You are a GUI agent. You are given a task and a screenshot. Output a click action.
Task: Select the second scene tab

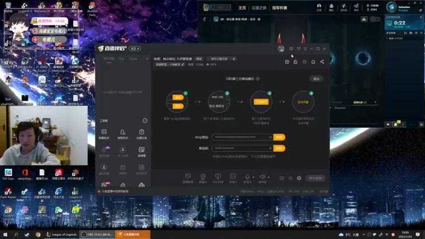(122, 58)
